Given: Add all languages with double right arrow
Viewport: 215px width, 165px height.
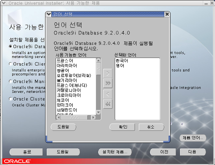Looking at the screenshot, I should point(107,83).
